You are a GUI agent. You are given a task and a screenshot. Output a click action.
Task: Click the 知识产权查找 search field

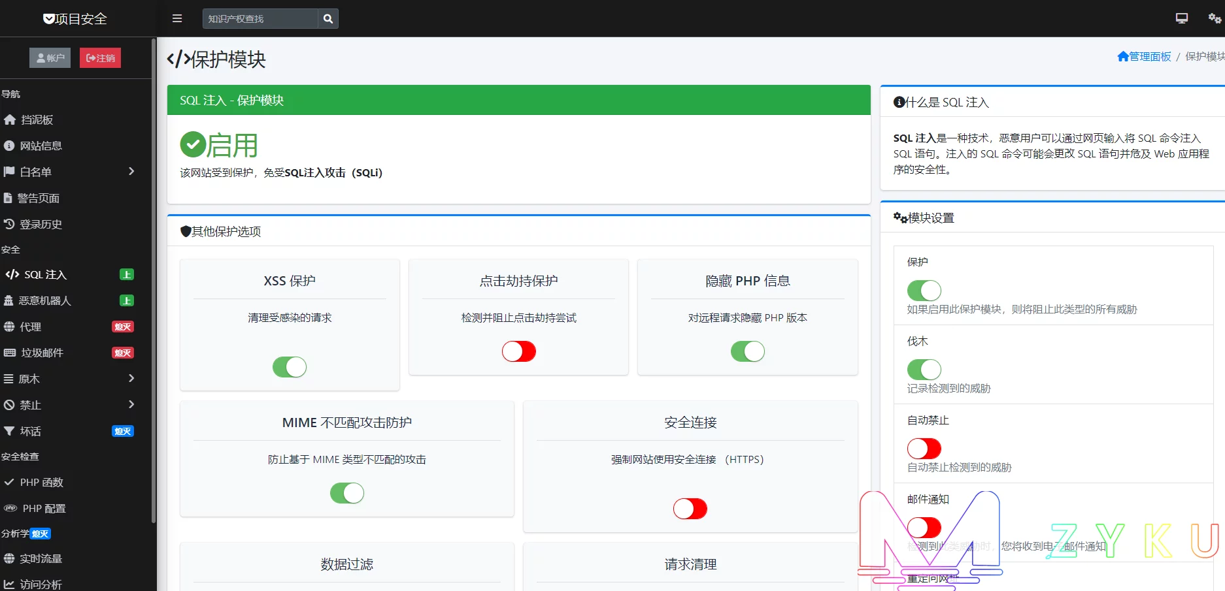260,19
